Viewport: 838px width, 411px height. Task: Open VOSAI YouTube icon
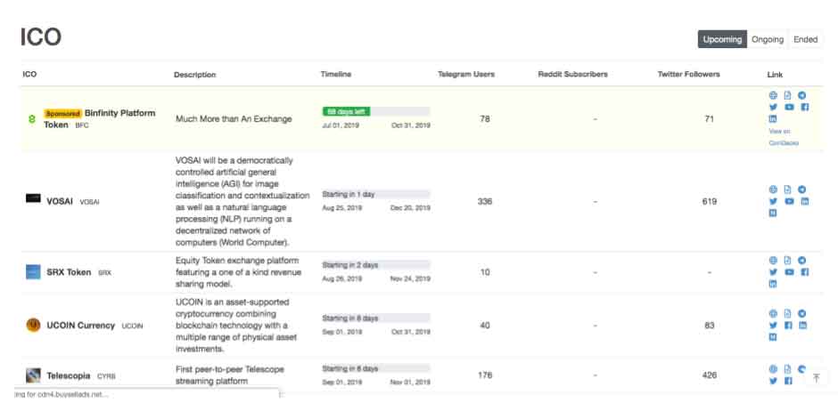pyautogui.click(x=789, y=201)
